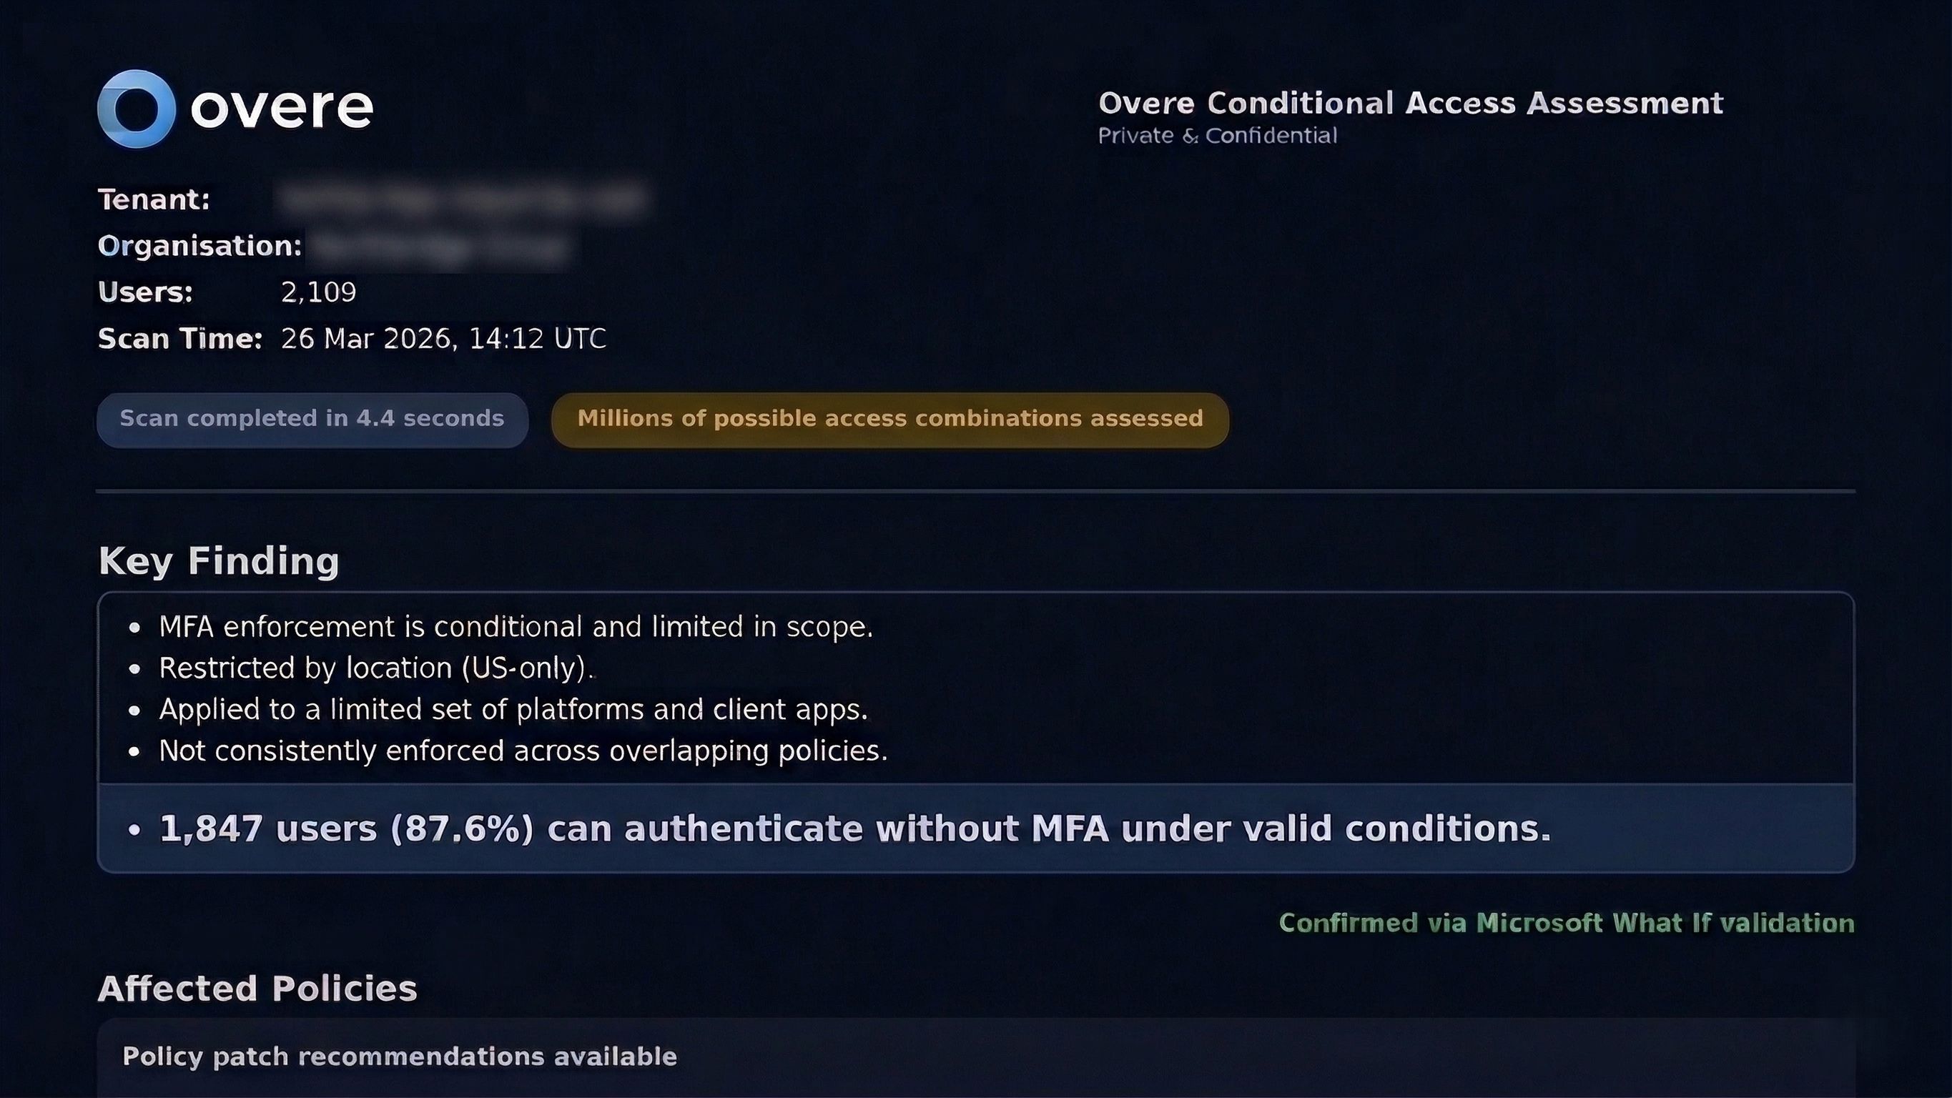Screen dimensions: 1952x1098
Task: Click the overe brand wordmark
Action: (282, 109)
